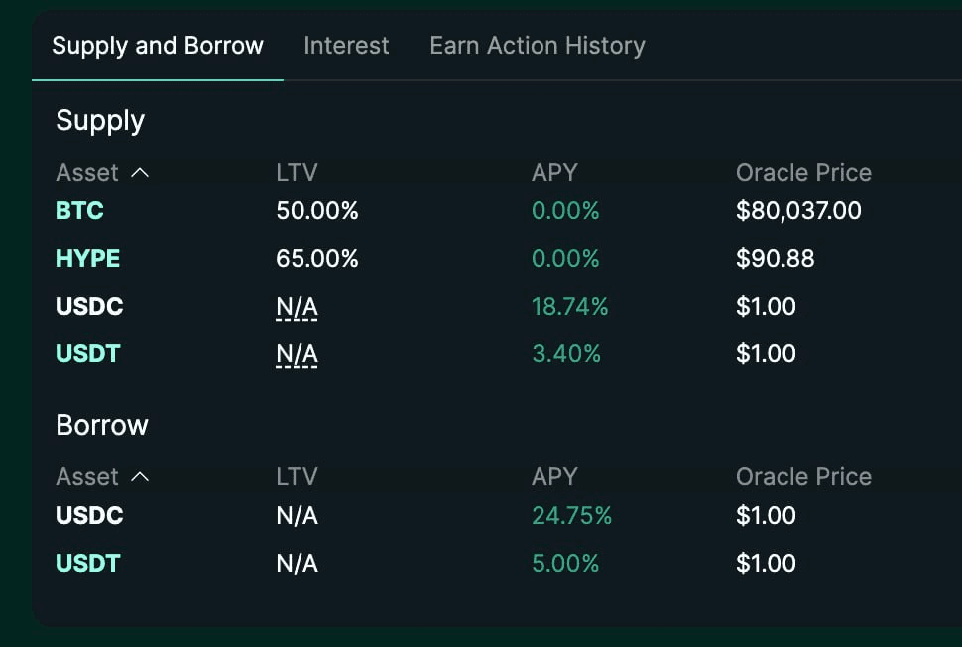The image size is (962, 647).
Task: Click the 24.75% USDC borrow APY value
Action: point(572,515)
